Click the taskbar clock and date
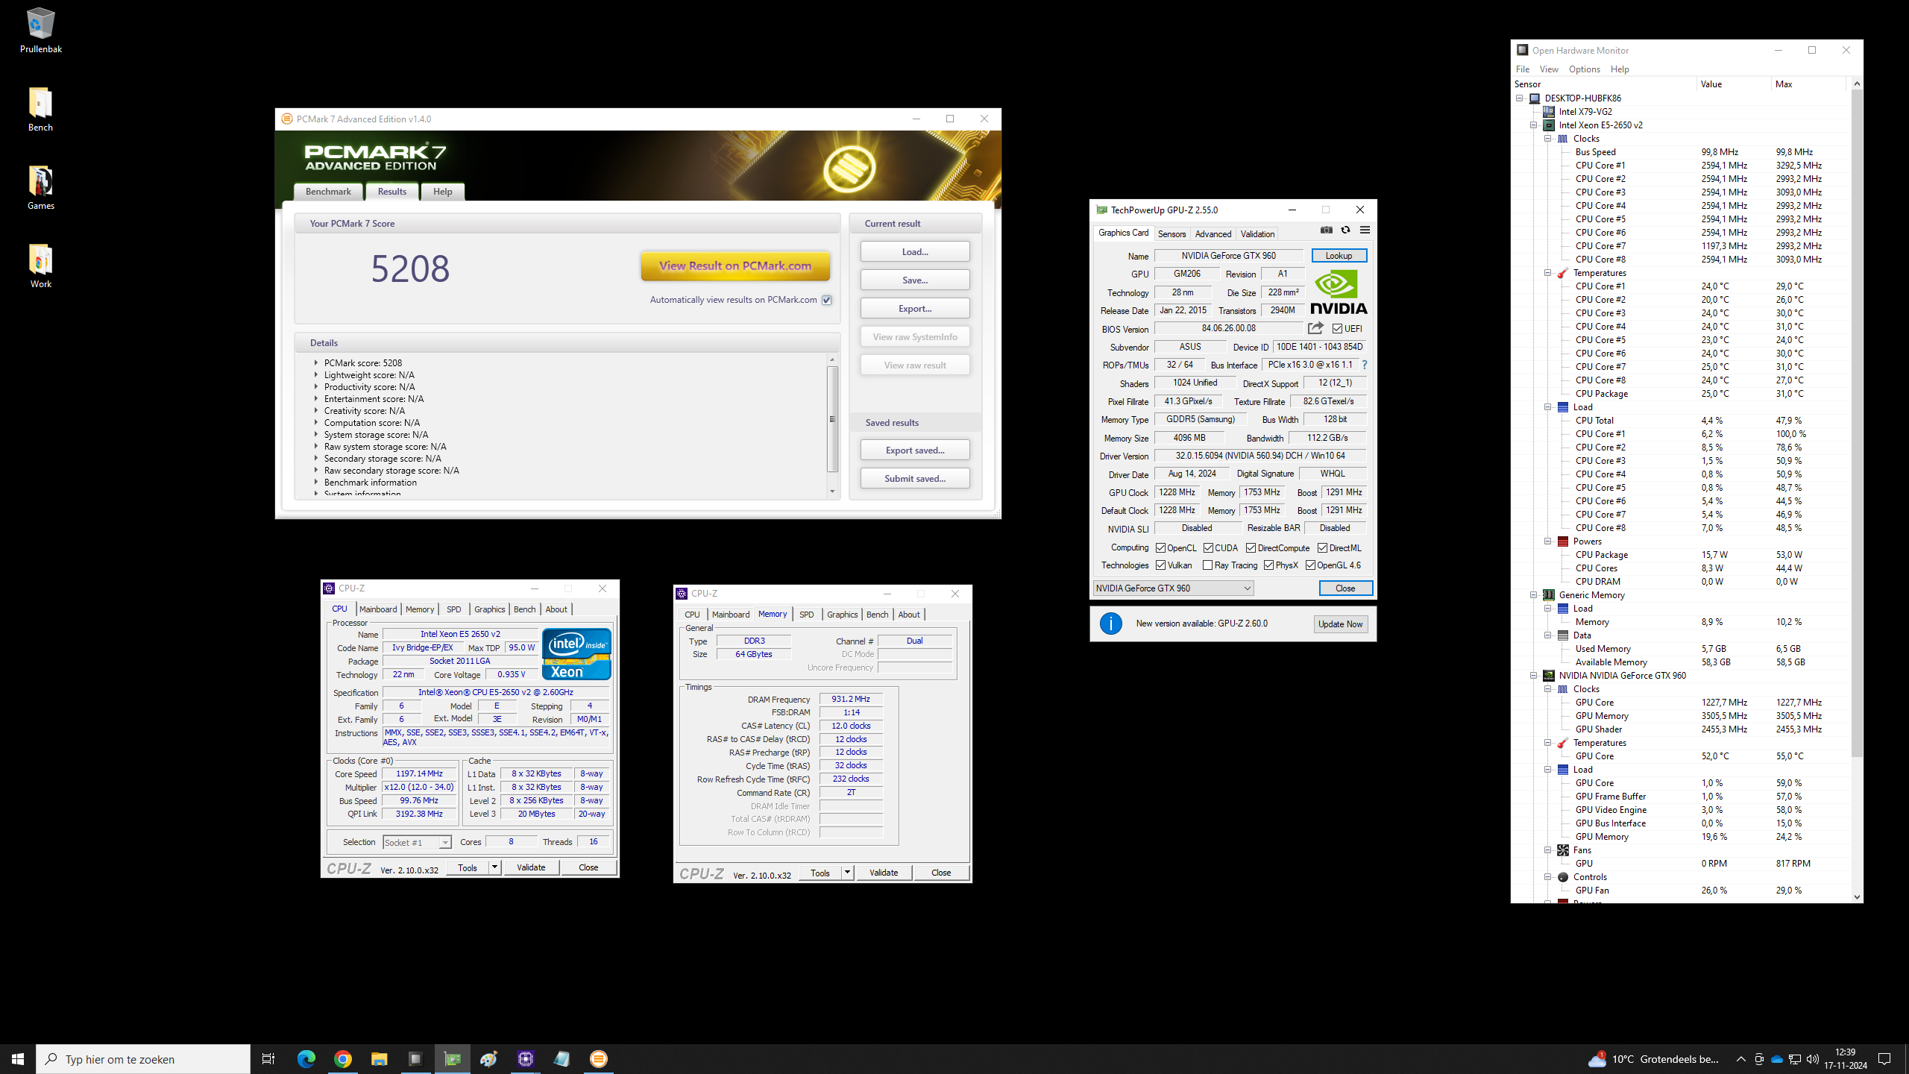 pyautogui.click(x=1845, y=1059)
